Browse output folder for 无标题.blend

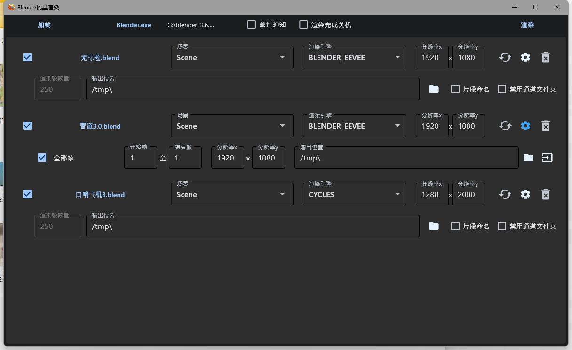[434, 89]
